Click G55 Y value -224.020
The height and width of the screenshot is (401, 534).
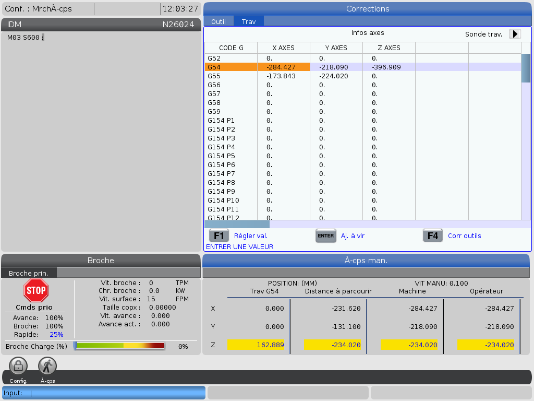[333, 76]
